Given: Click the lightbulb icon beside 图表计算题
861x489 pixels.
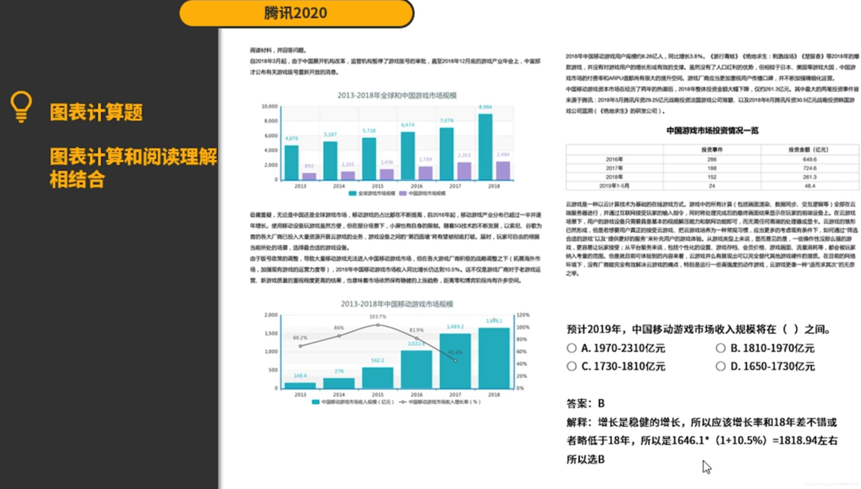Looking at the screenshot, I should pos(21,107).
